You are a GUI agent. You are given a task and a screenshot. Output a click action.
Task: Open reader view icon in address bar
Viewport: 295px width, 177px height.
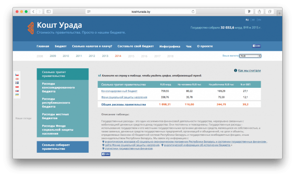coord(89,12)
